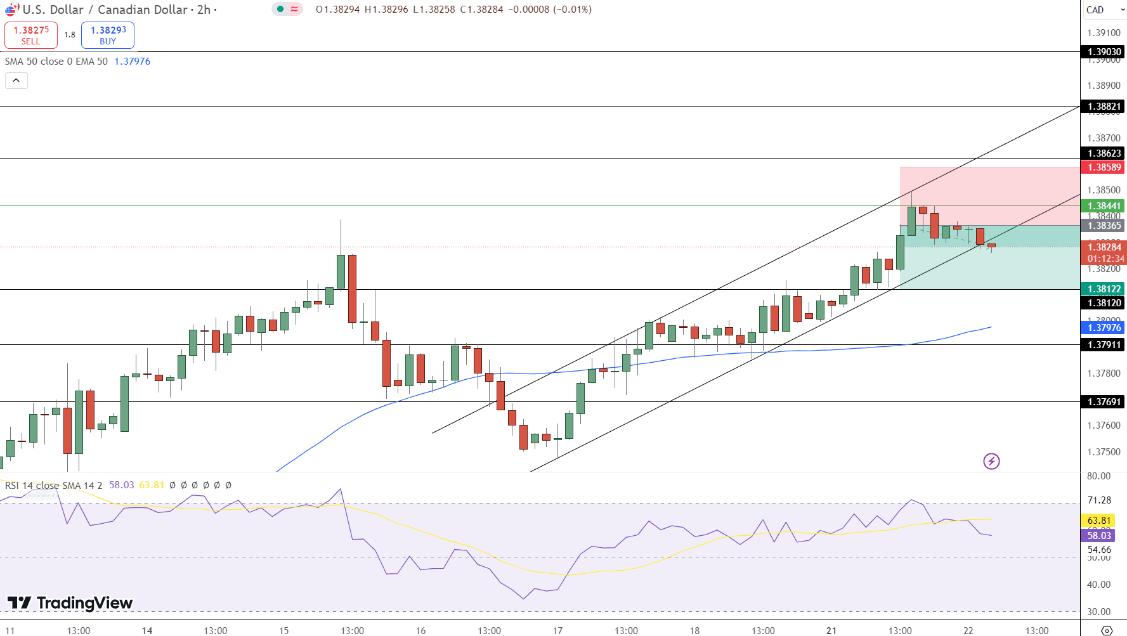Click the 1.38623 price line label
1127x636 pixels.
[1104, 153]
